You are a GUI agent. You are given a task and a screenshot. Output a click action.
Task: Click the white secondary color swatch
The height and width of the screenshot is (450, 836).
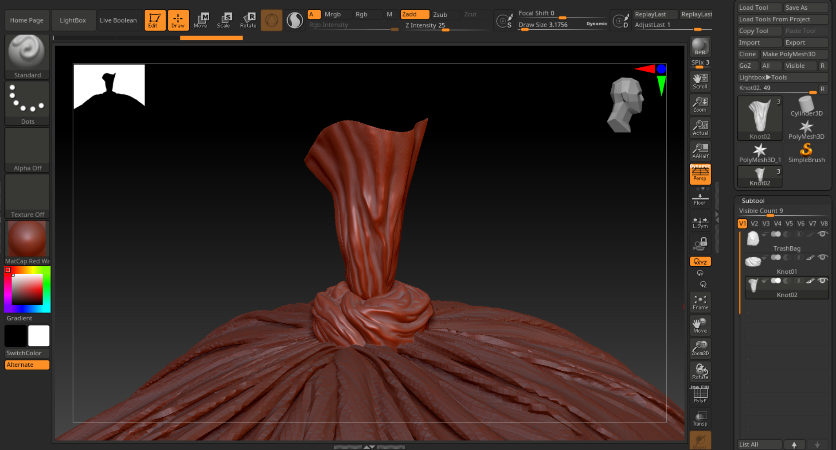click(39, 336)
